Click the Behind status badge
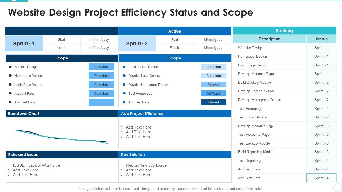 (x=213, y=102)
